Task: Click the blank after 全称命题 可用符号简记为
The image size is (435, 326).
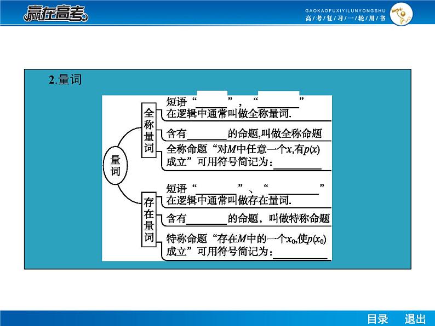Action: [x=297, y=164]
